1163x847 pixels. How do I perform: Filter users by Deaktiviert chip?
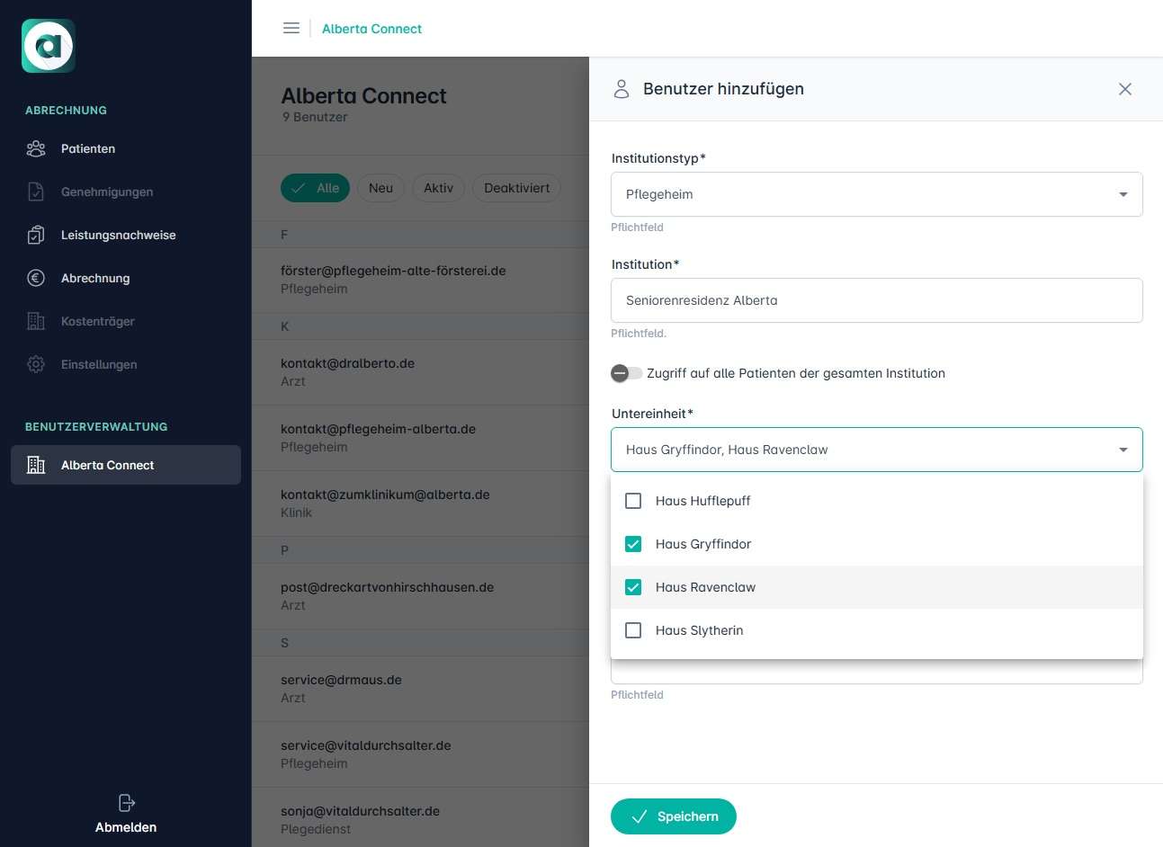click(516, 188)
